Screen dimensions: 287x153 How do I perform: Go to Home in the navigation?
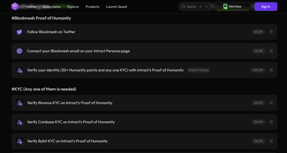point(31,7)
